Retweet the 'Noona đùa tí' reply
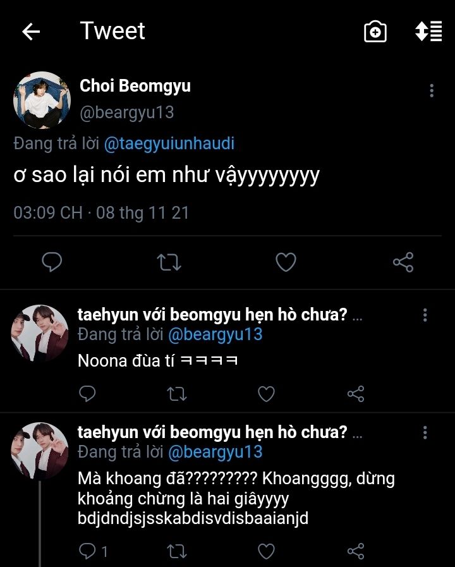455x567 pixels. (x=176, y=394)
